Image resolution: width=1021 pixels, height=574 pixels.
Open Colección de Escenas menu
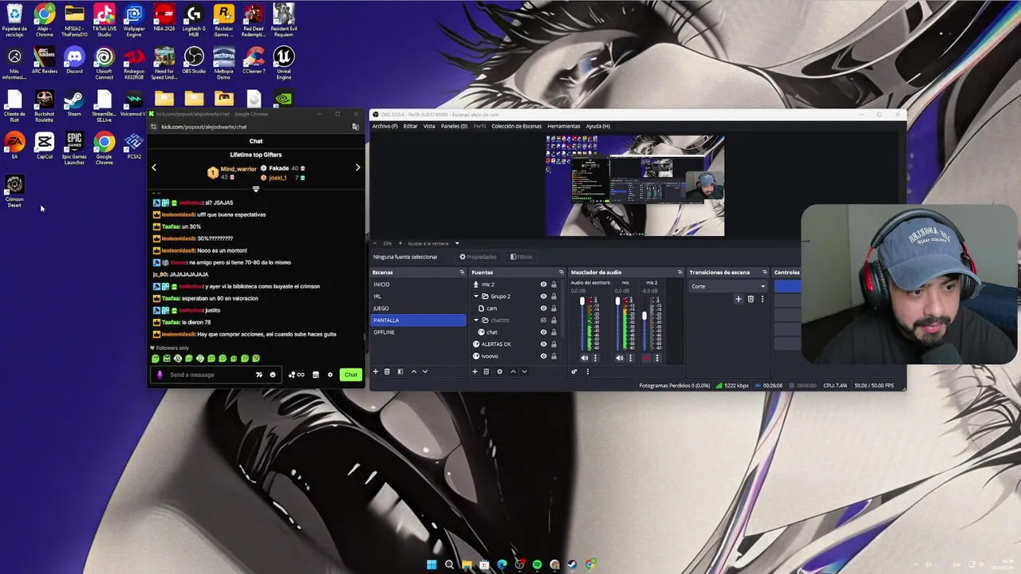pyautogui.click(x=516, y=126)
